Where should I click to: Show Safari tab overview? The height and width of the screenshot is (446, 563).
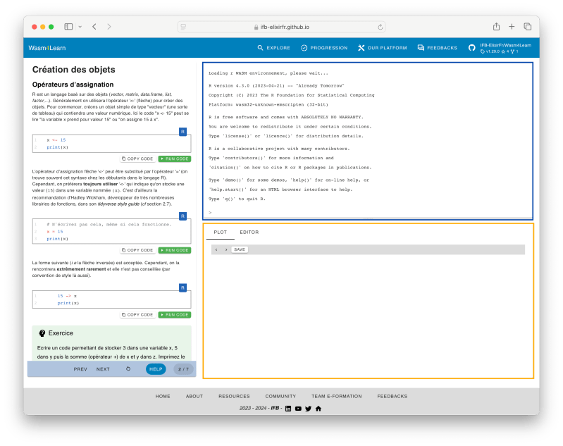tap(528, 27)
